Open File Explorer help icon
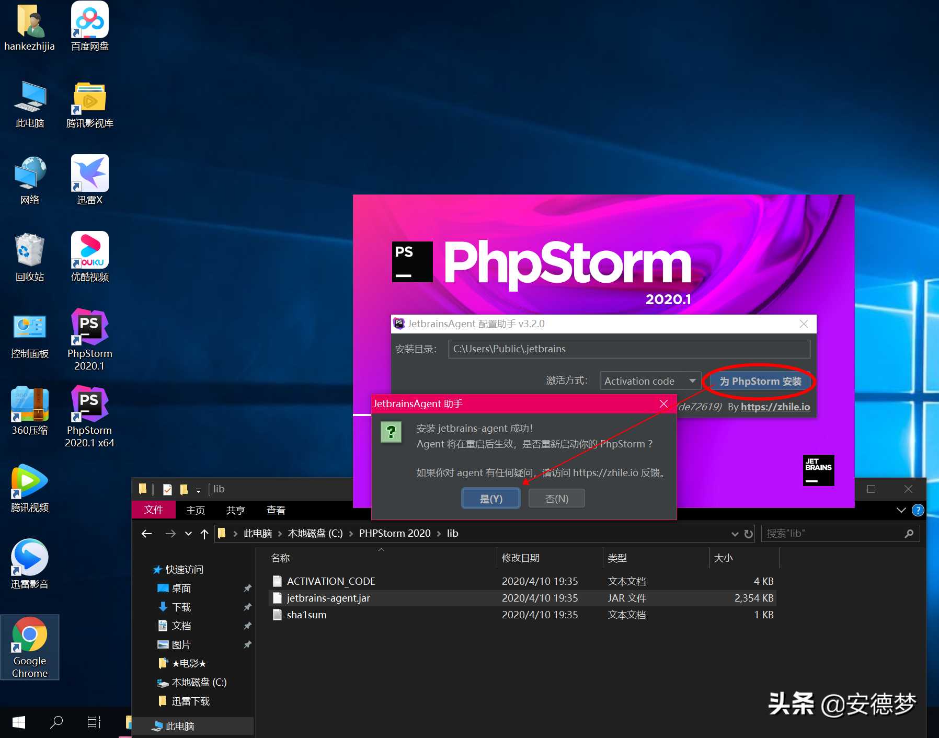Screen dimensions: 939x738 click(x=918, y=510)
